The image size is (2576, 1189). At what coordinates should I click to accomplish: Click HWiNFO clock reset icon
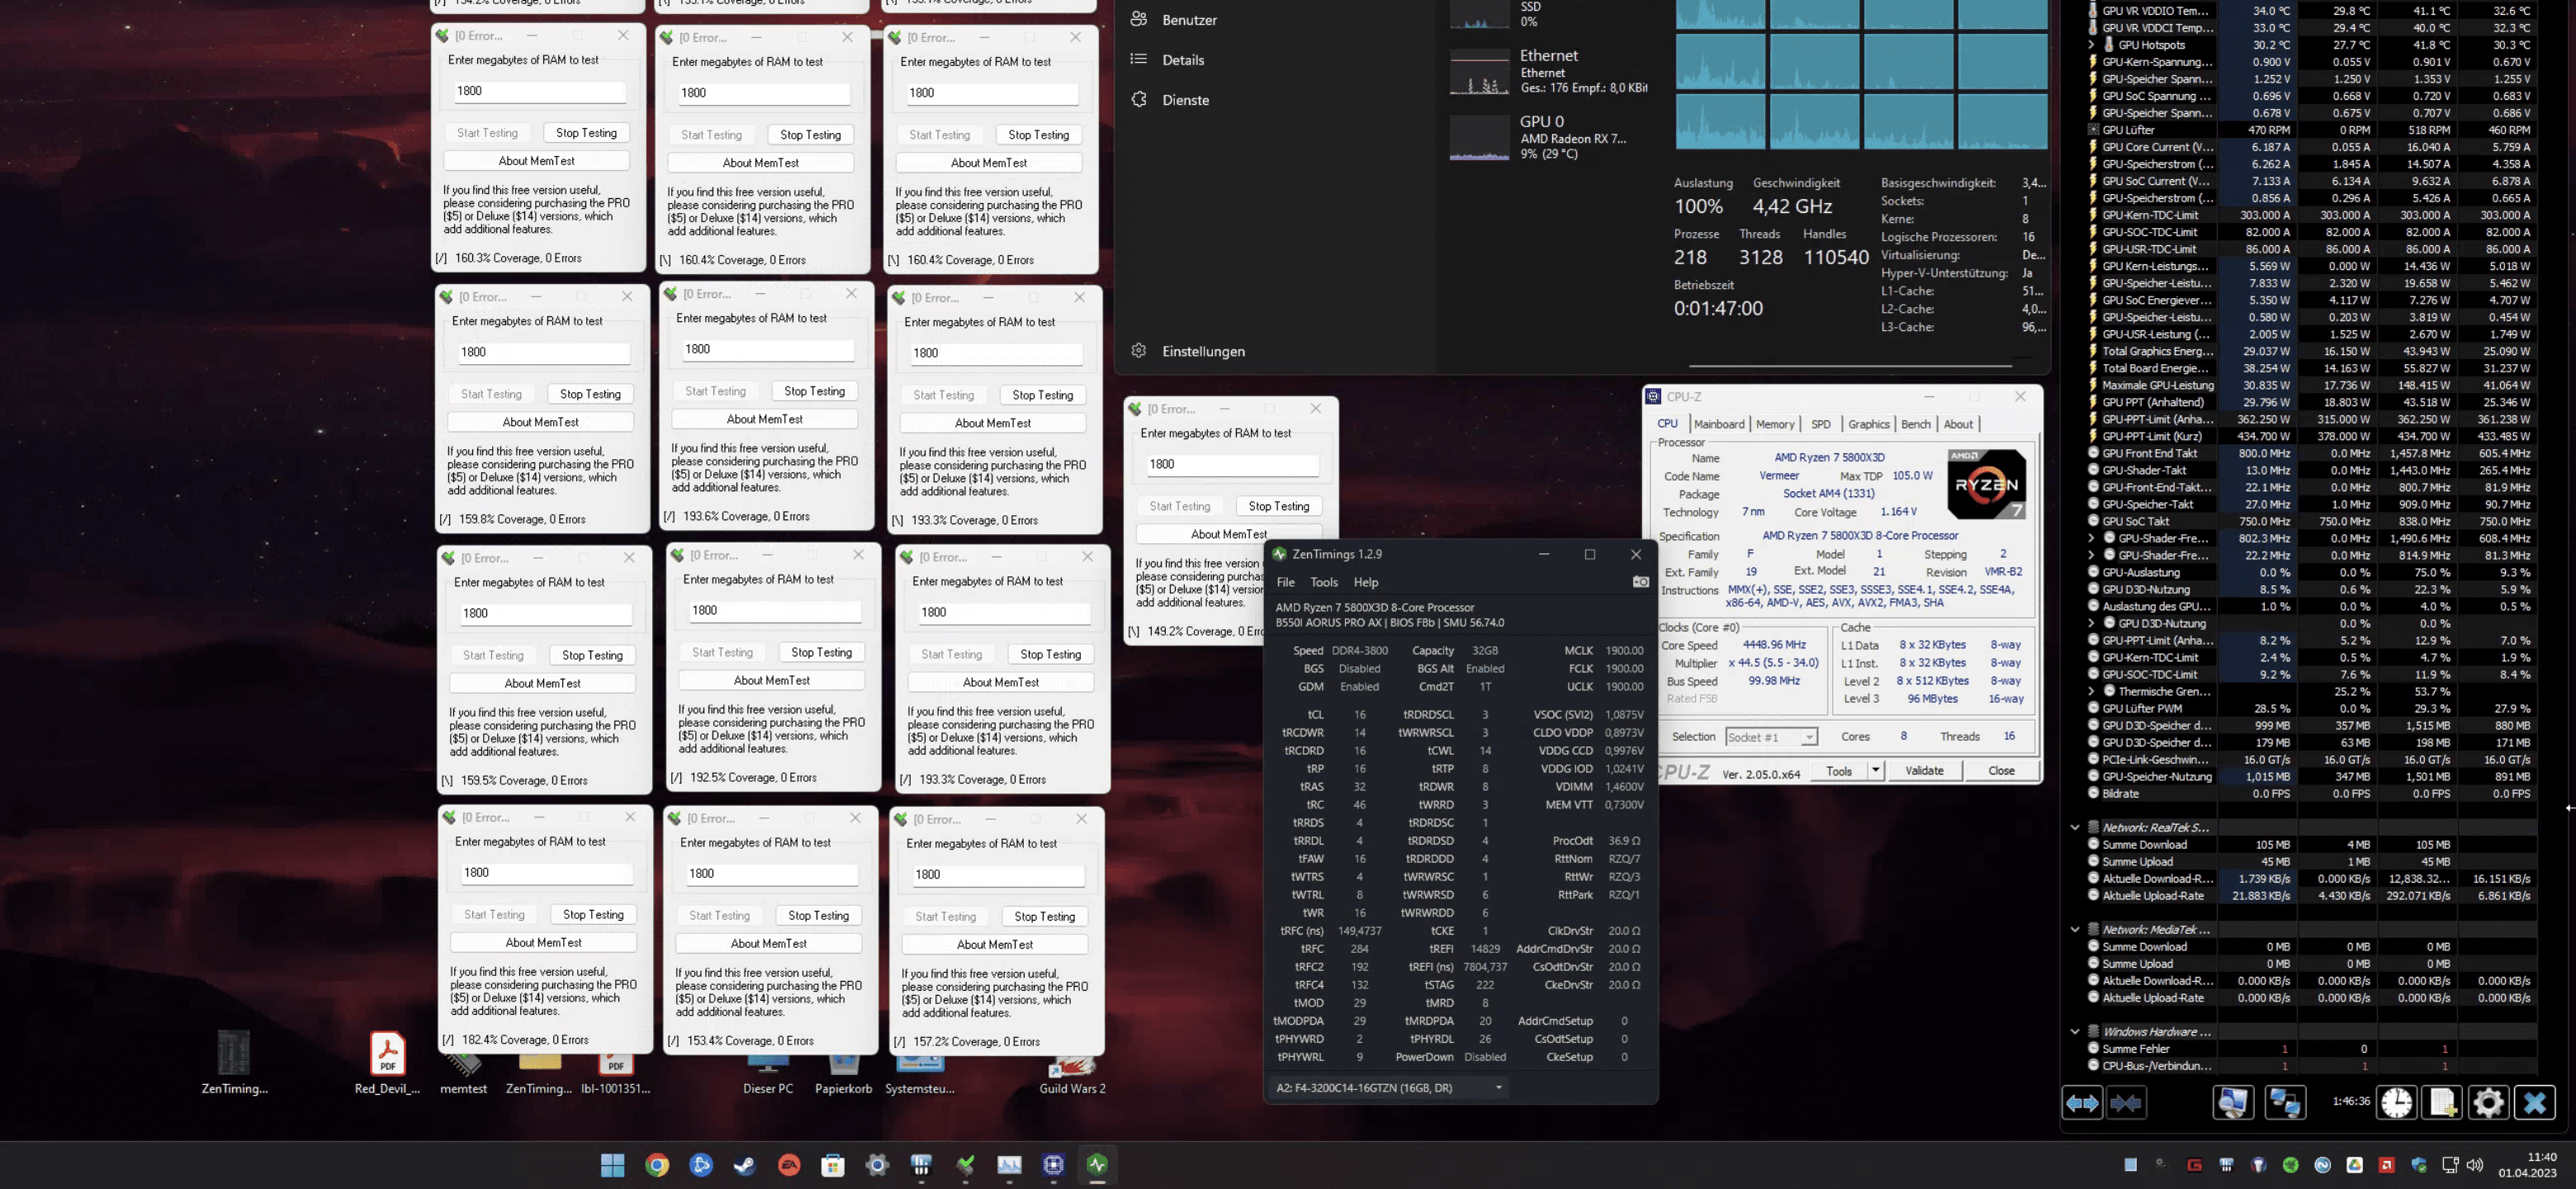coord(2396,1103)
